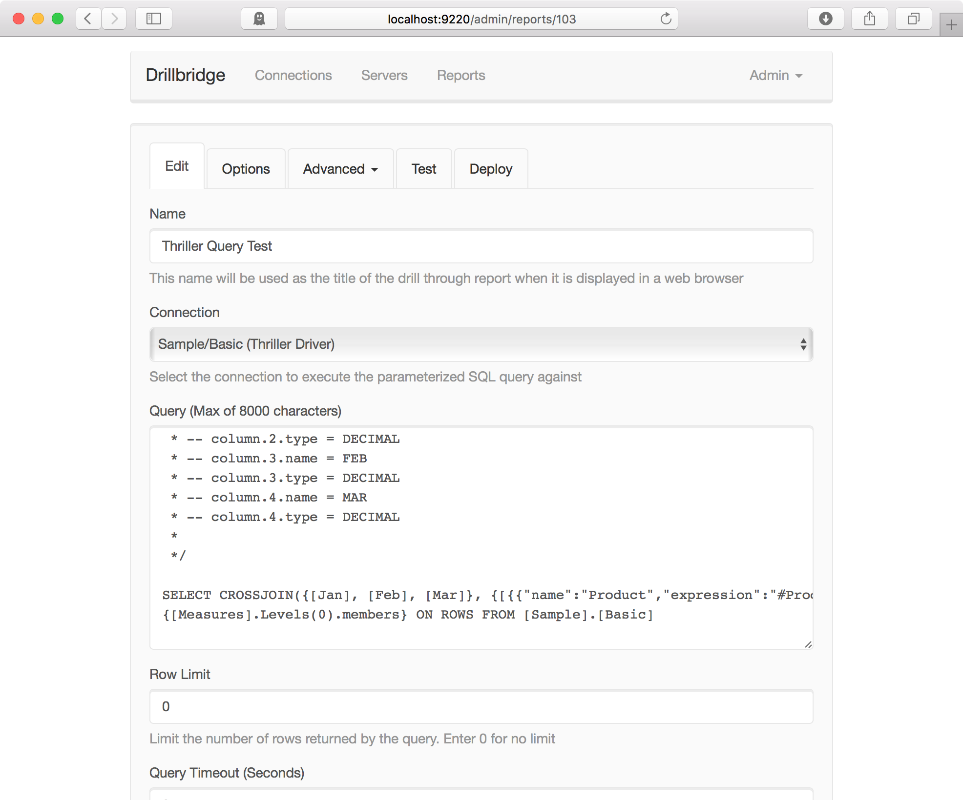Image resolution: width=963 pixels, height=800 pixels.
Task: Open the downloads icon in the toolbar
Action: pos(826,19)
